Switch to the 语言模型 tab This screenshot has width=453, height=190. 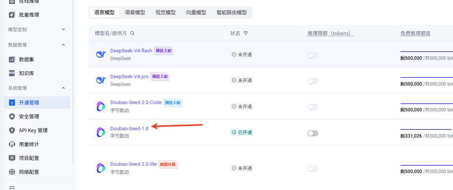104,12
